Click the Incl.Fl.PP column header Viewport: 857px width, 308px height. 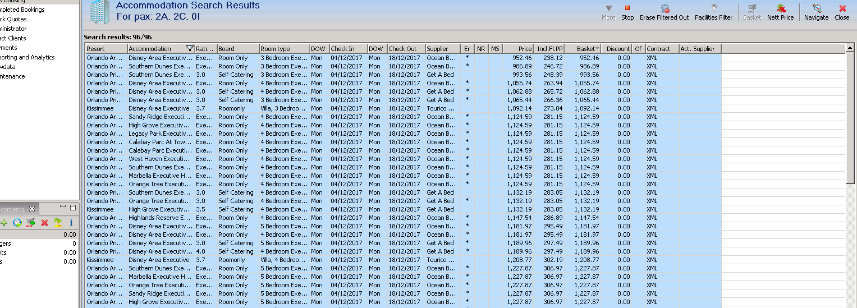click(549, 49)
